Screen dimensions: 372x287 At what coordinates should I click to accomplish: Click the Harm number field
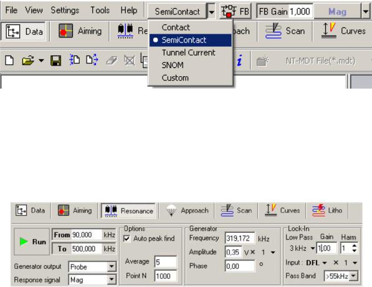pyautogui.click(x=346, y=248)
